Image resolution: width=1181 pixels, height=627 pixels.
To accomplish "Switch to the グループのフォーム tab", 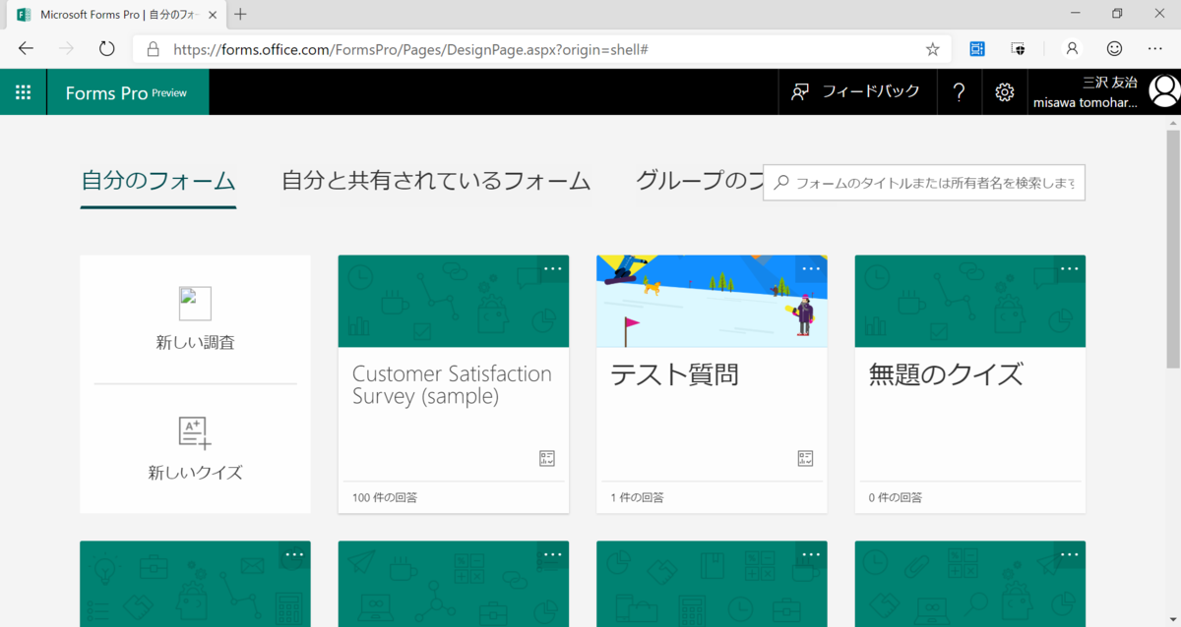I will tap(700, 181).
